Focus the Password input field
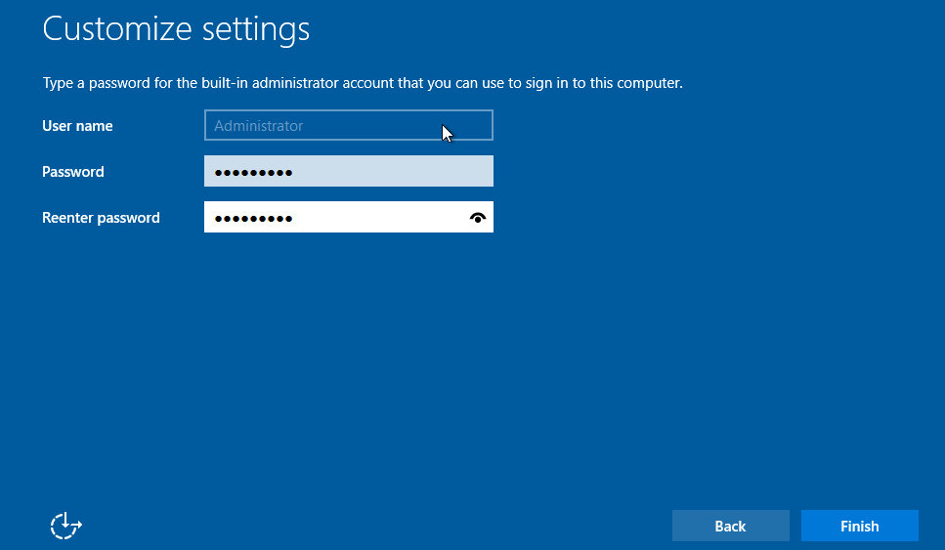The width and height of the screenshot is (945, 550). 348,172
